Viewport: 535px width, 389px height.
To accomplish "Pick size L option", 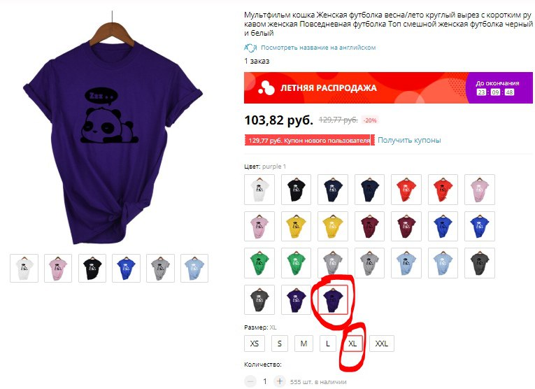I will [328, 344].
